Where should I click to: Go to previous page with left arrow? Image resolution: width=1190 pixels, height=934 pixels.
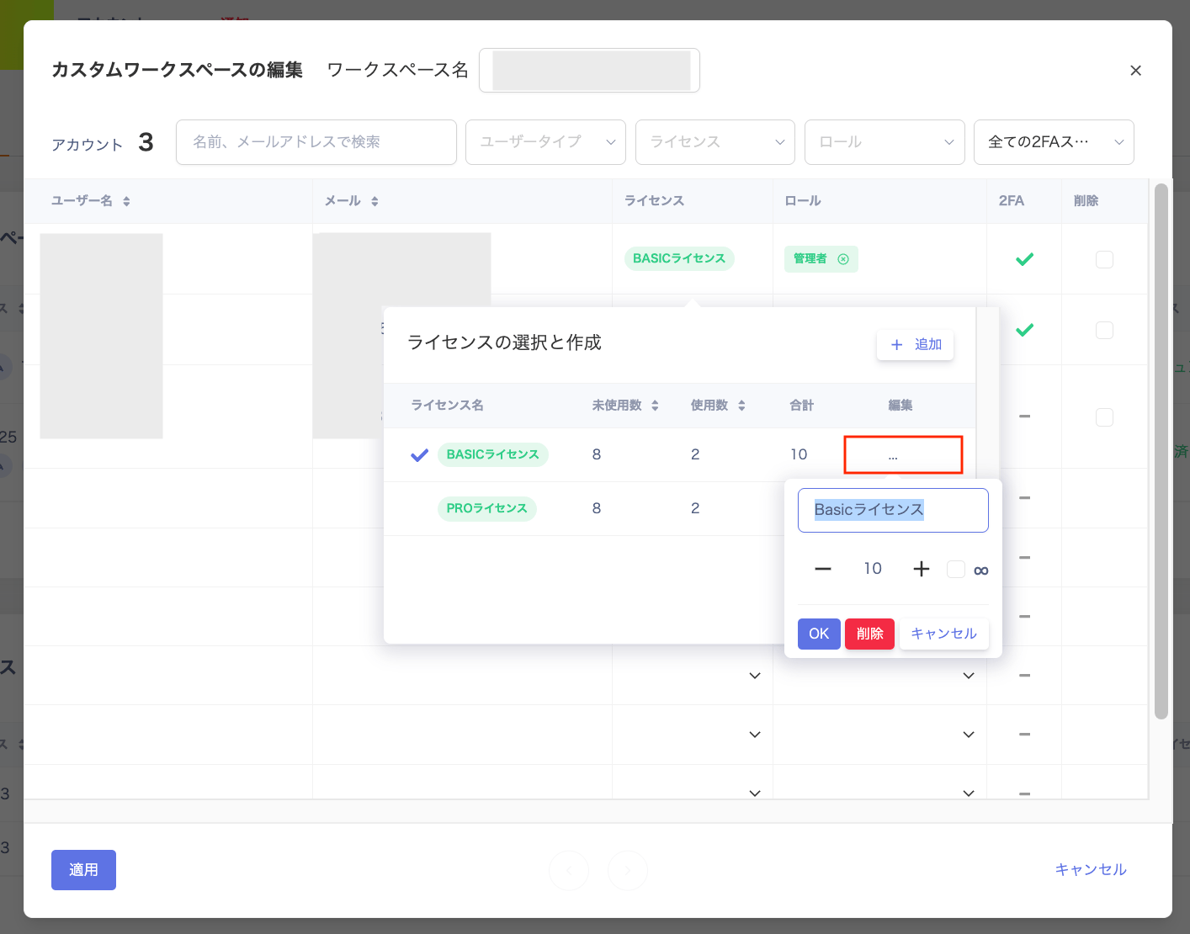(570, 871)
